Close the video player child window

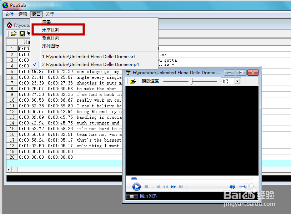tap(253, 73)
